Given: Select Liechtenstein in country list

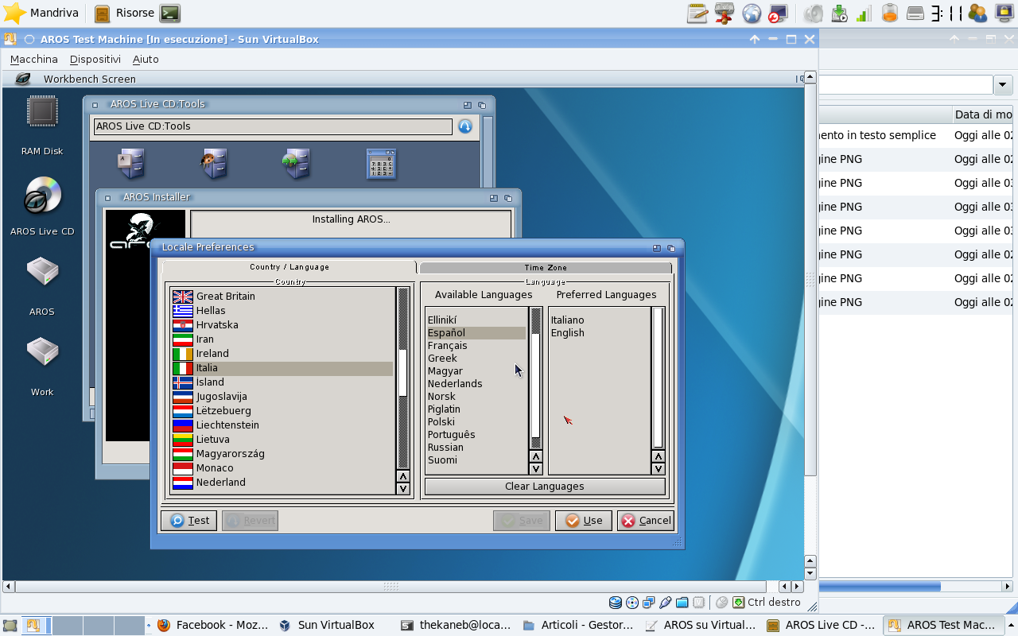Looking at the screenshot, I should 282,425.
